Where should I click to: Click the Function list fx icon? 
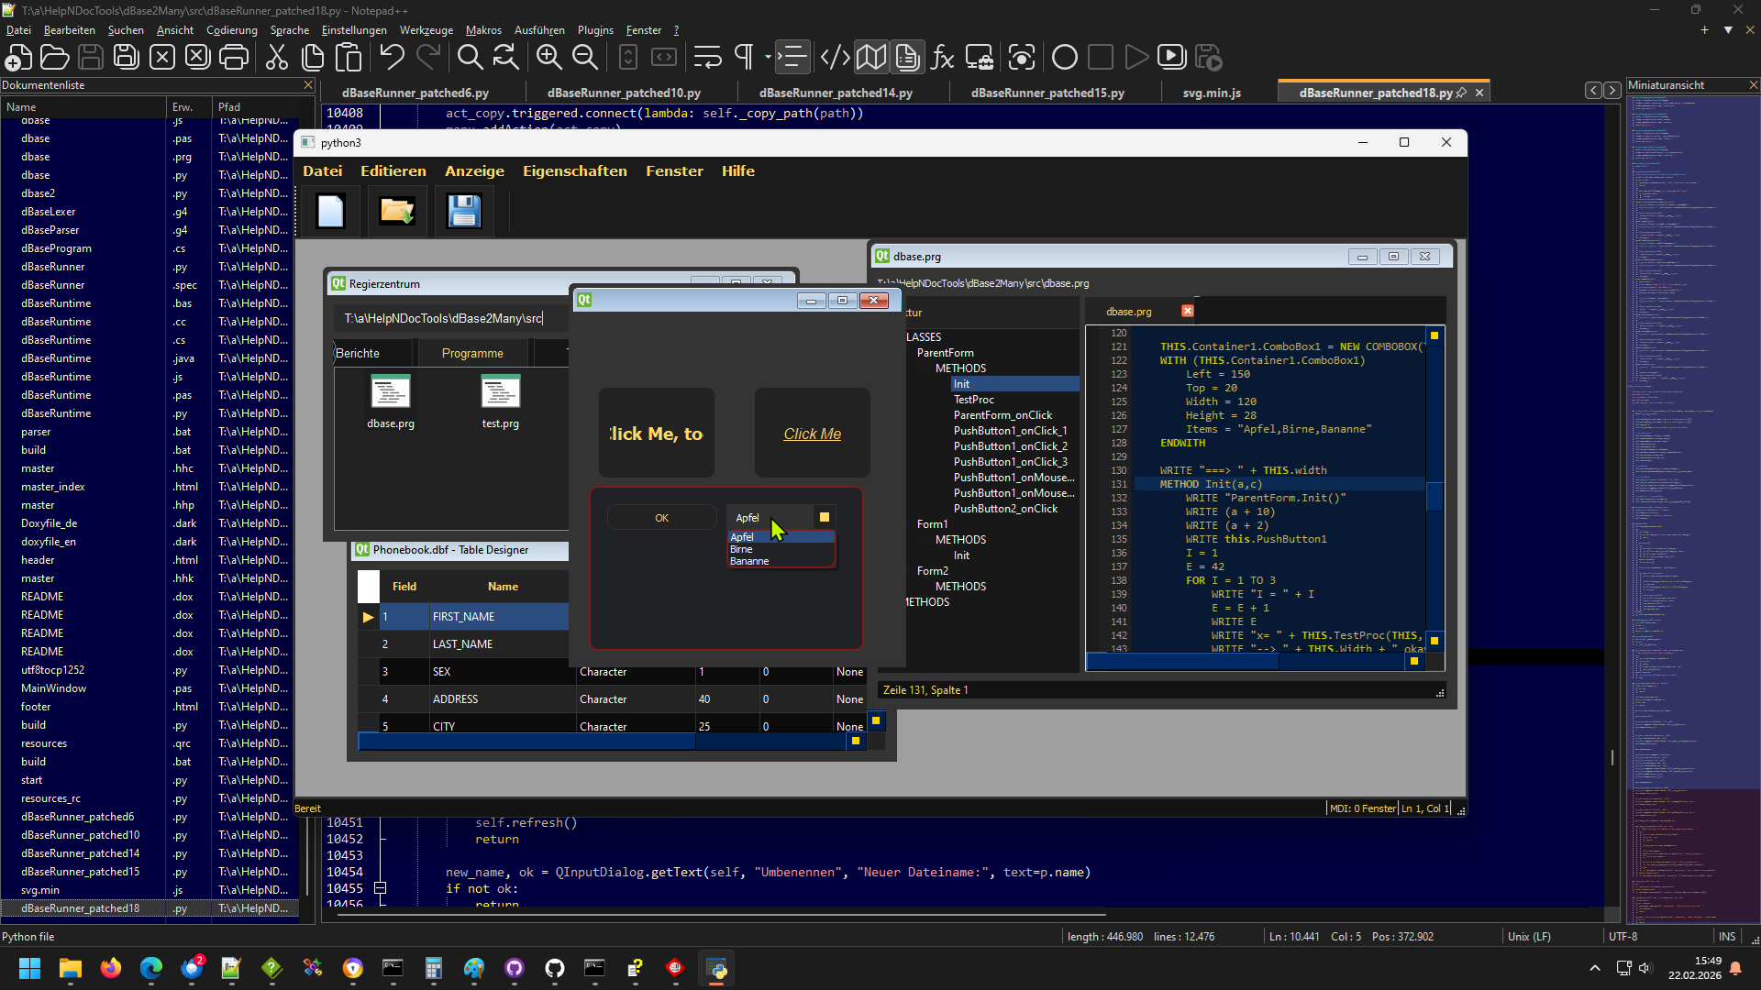click(943, 58)
